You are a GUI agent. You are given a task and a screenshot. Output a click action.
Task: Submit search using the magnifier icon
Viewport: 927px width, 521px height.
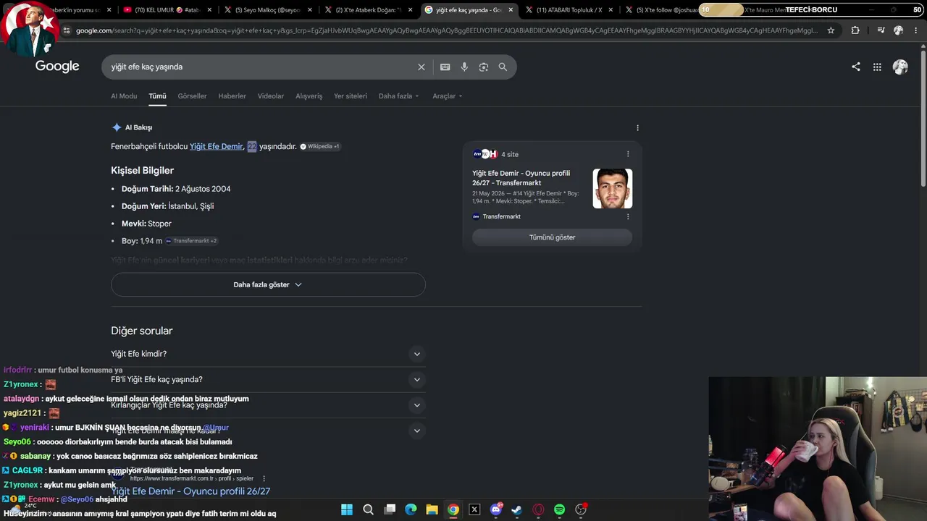503,67
